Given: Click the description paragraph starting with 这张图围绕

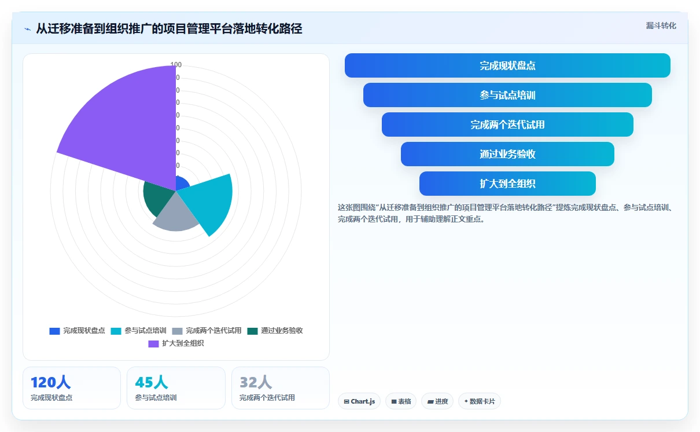Looking at the screenshot, I should click(506, 213).
